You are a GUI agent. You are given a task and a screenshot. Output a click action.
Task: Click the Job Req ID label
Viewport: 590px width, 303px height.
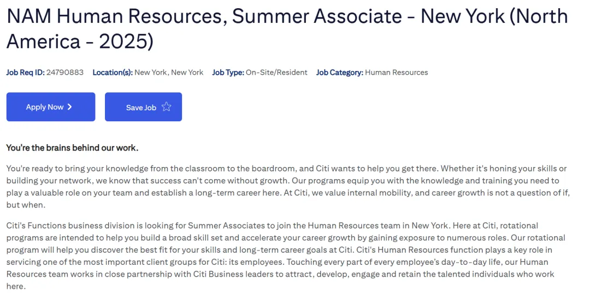26,73
